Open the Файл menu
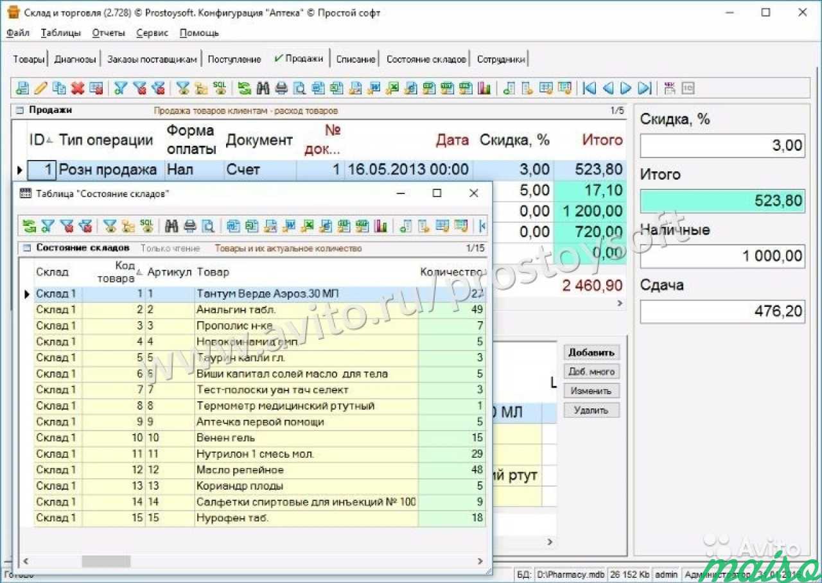The image size is (822, 583). point(18,33)
